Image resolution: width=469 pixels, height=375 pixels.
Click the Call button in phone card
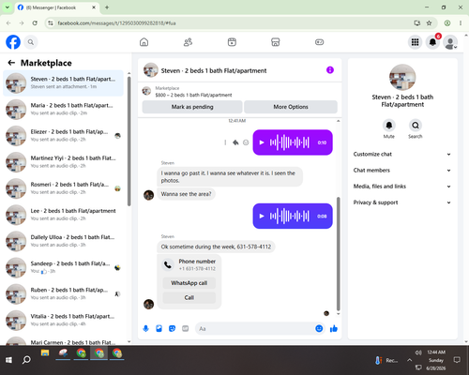(x=189, y=297)
